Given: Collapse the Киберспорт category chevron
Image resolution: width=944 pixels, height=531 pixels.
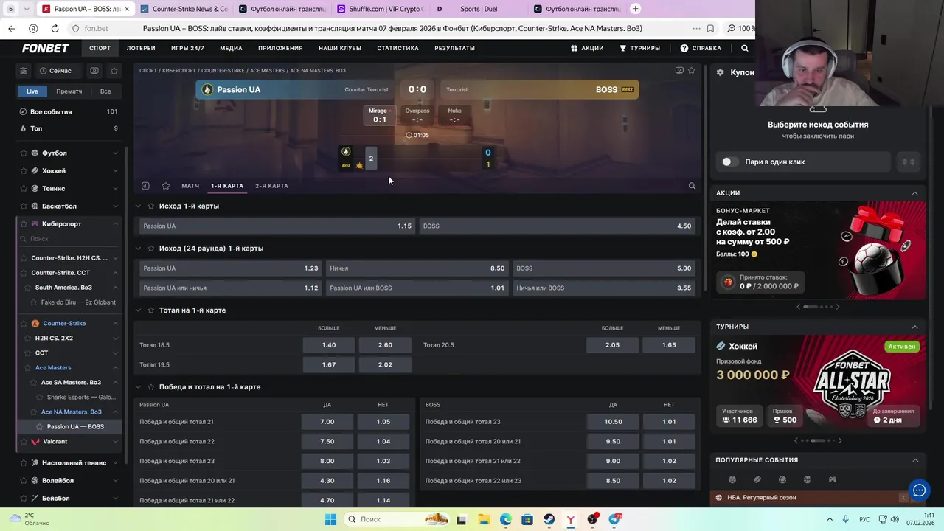Looking at the screenshot, I should click(115, 224).
